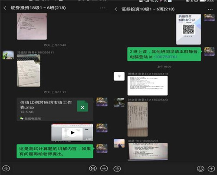The width and height of the screenshot is (217, 175).
Task: Go back from left chat window
Action: click(5, 8)
